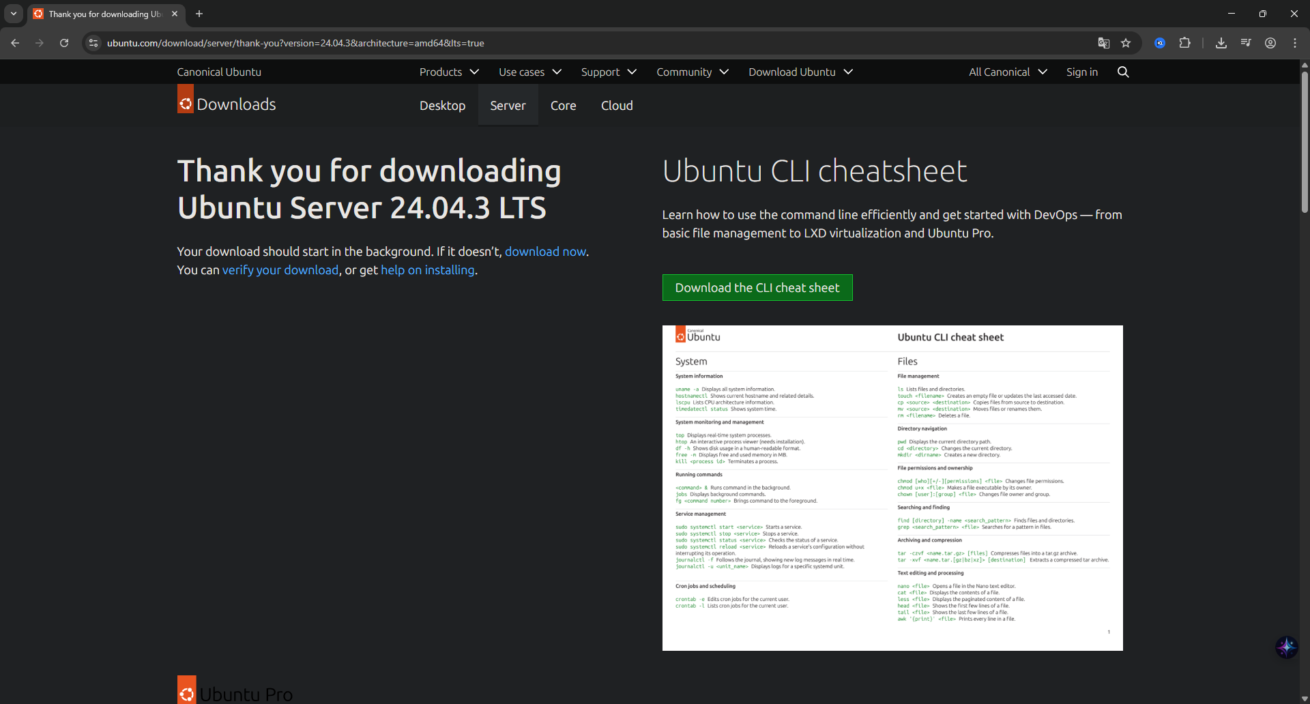Click the back navigation arrow
Image resolution: width=1310 pixels, height=704 pixels.
15,42
